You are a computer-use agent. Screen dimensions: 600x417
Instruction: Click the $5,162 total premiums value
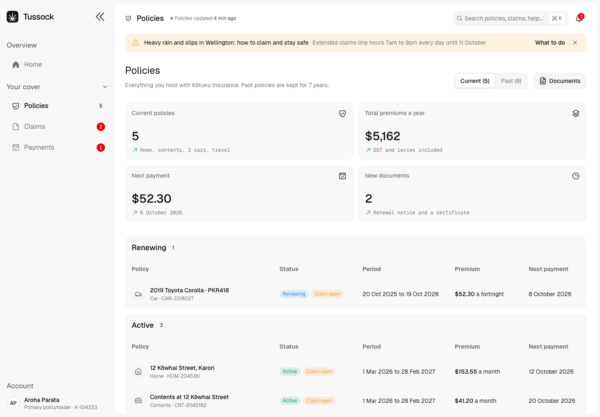382,136
